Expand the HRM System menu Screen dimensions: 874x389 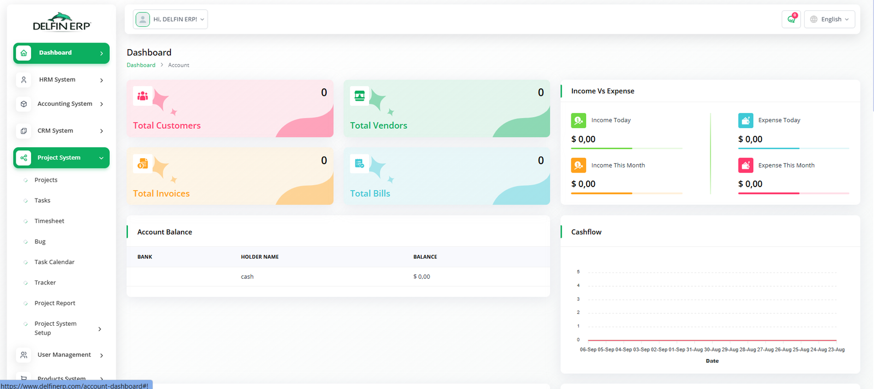point(61,80)
